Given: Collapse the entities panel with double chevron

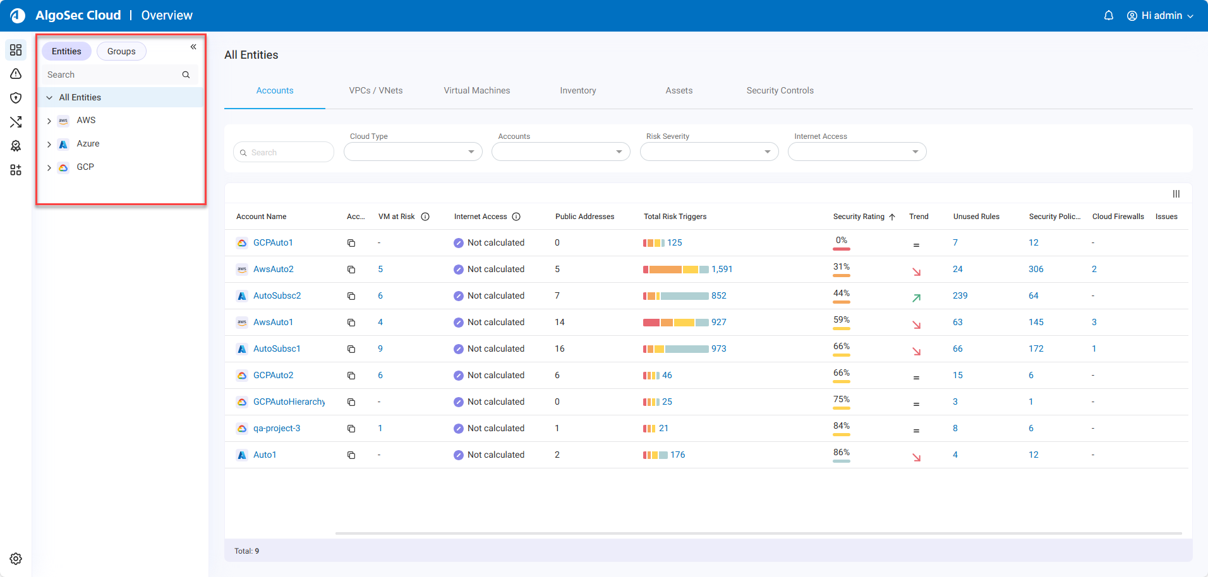Looking at the screenshot, I should 193,47.
